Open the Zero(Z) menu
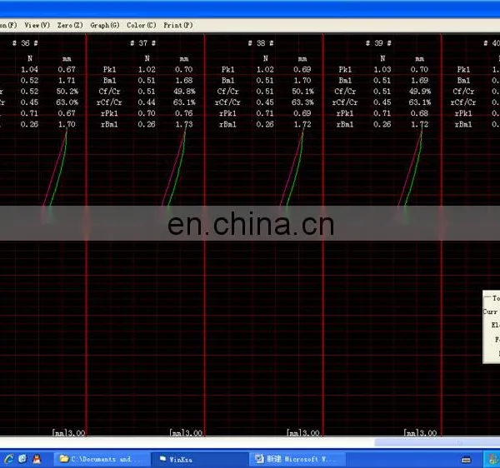The image size is (500, 468). [70, 25]
